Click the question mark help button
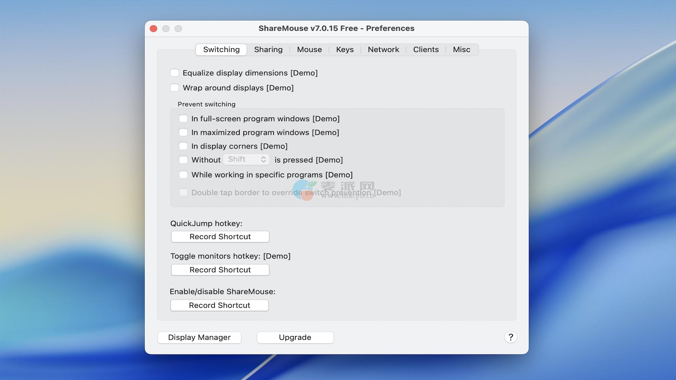This screenshot has width=676, height=380. (510, 337)
